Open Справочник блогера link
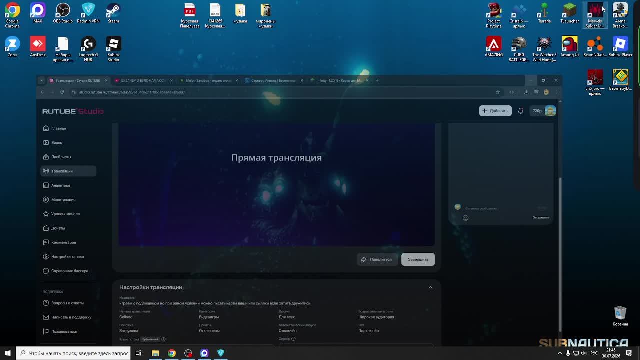The image size is (640, 360). tap(68, 271)
